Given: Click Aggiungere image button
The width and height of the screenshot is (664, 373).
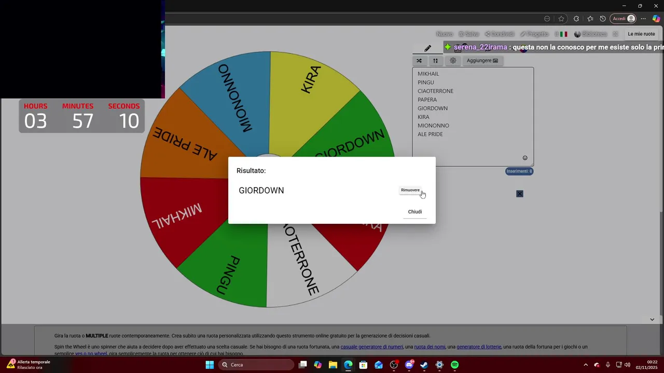Looking at the screenshot, I should (x=482, y=61).
